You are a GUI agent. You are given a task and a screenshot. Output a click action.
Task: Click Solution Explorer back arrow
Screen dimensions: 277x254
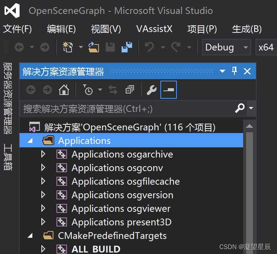[x=31, y=90]
